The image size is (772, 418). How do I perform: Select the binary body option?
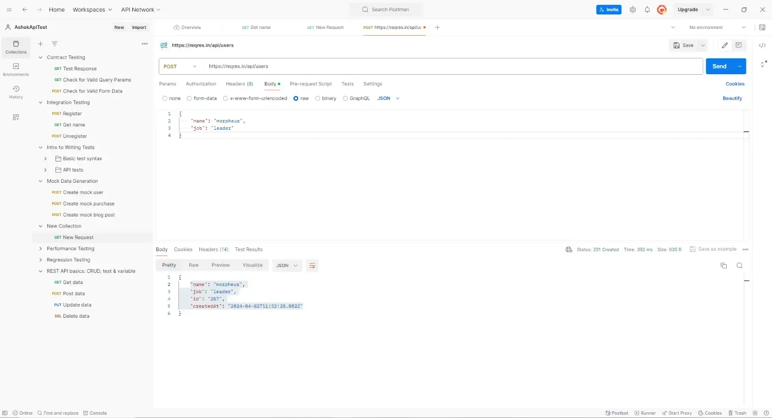coord(317,98)
